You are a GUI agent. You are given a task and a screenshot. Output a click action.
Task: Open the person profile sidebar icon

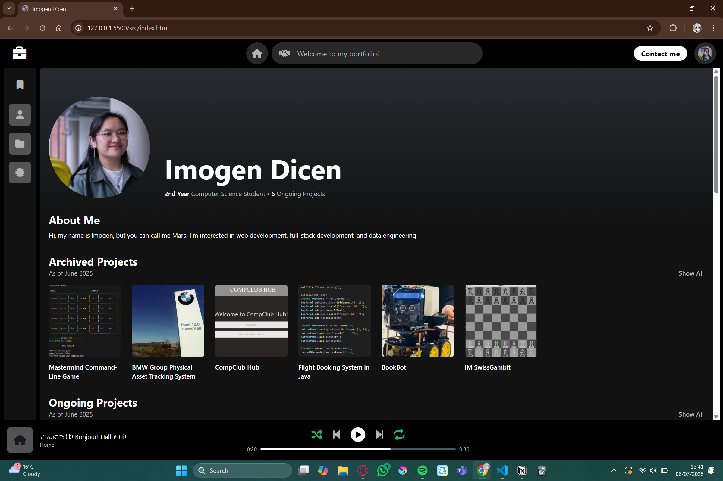(x=20, y=115)
